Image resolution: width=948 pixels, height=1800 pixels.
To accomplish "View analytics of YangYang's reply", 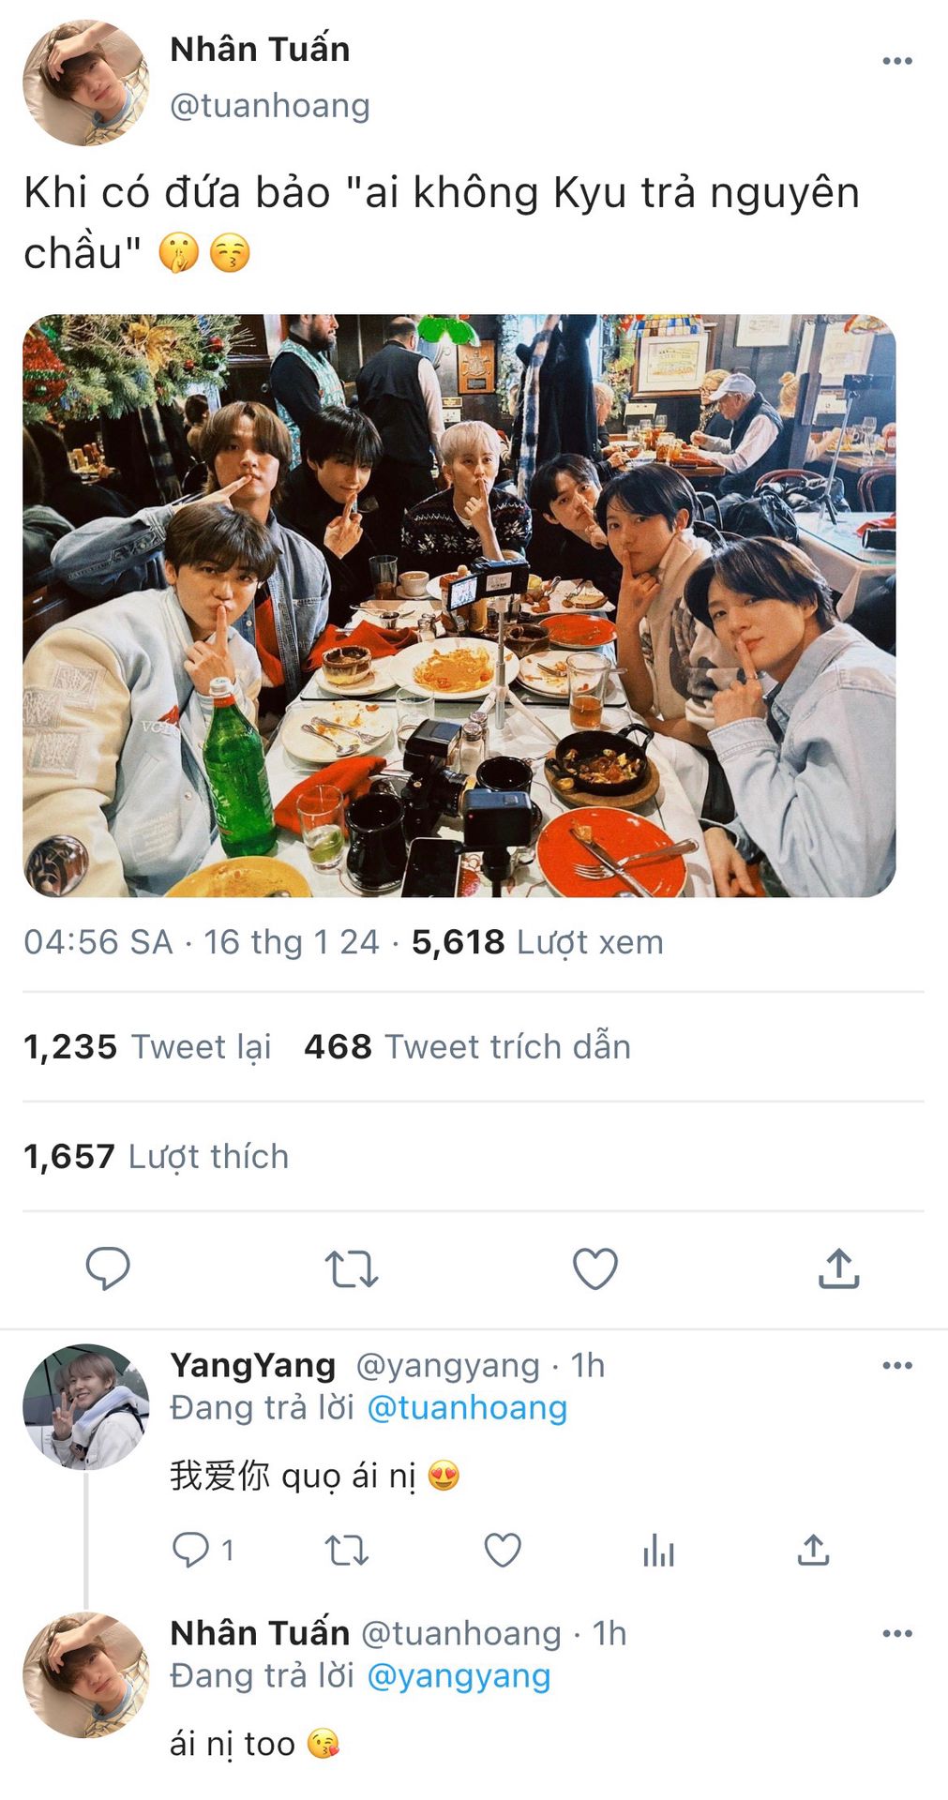I will [659, 1550].
